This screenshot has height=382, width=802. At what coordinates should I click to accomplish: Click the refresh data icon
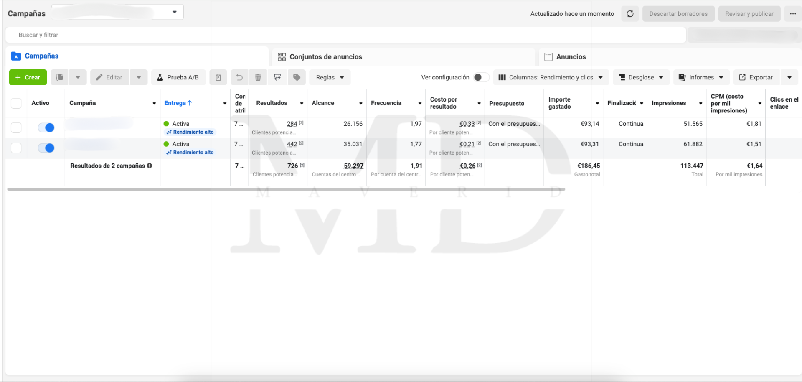tap(630, 14)
